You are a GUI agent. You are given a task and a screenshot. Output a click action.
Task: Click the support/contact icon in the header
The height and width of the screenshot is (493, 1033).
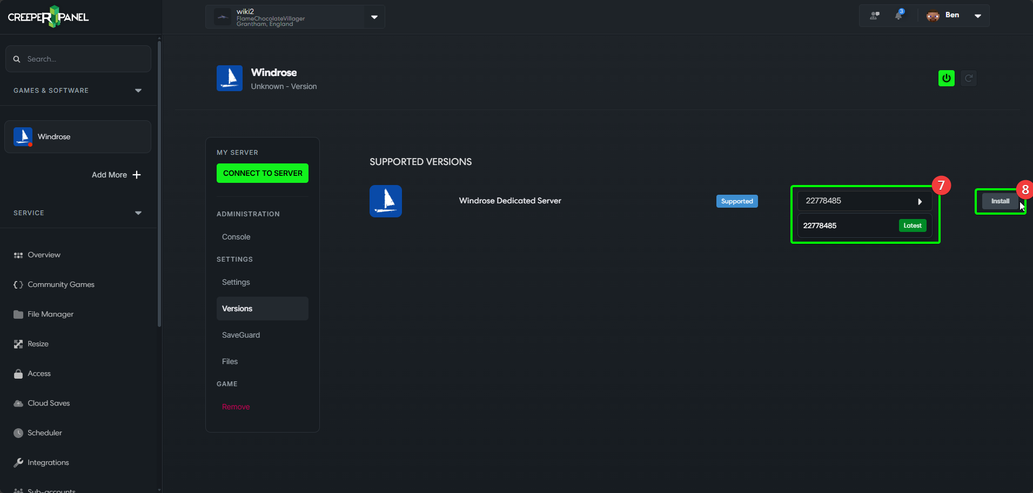coord(874,15)
